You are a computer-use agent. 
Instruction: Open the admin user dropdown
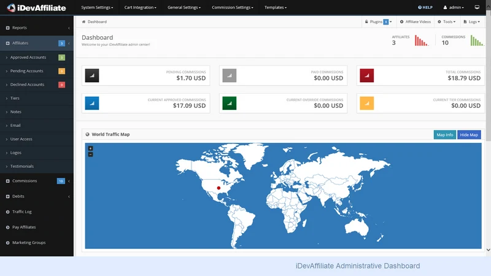(454, 7)
